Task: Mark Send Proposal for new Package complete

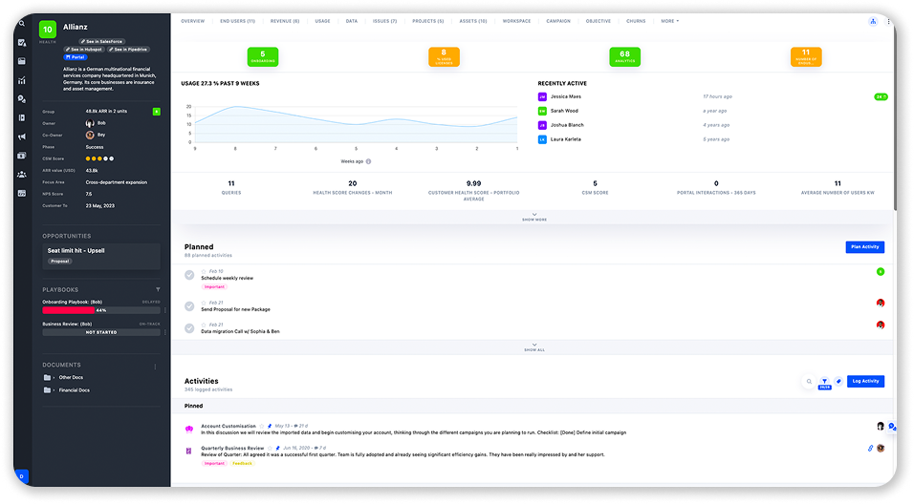Action: [x=189, y=306]
